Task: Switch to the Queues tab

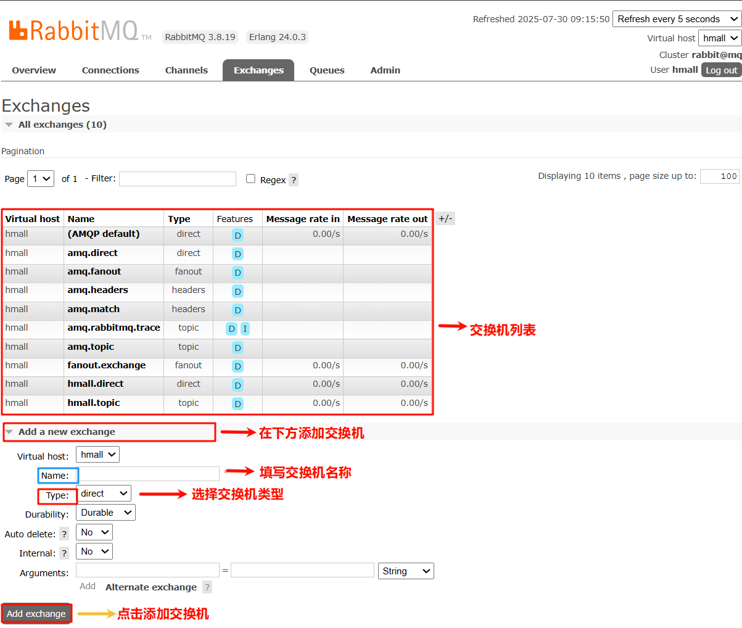Action: (x=327, y=70)
